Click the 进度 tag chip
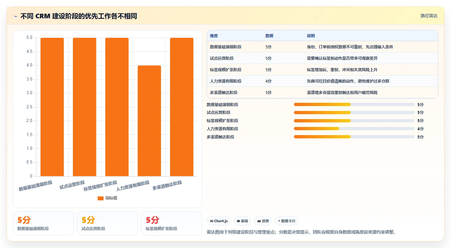The width and height of the screenshot is (451, 248). pos(263,221)
